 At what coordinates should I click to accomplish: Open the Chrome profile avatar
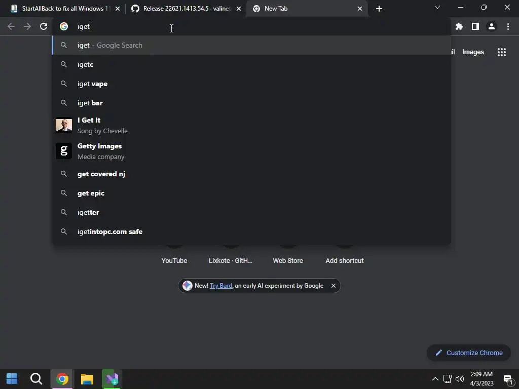point(492,26)
